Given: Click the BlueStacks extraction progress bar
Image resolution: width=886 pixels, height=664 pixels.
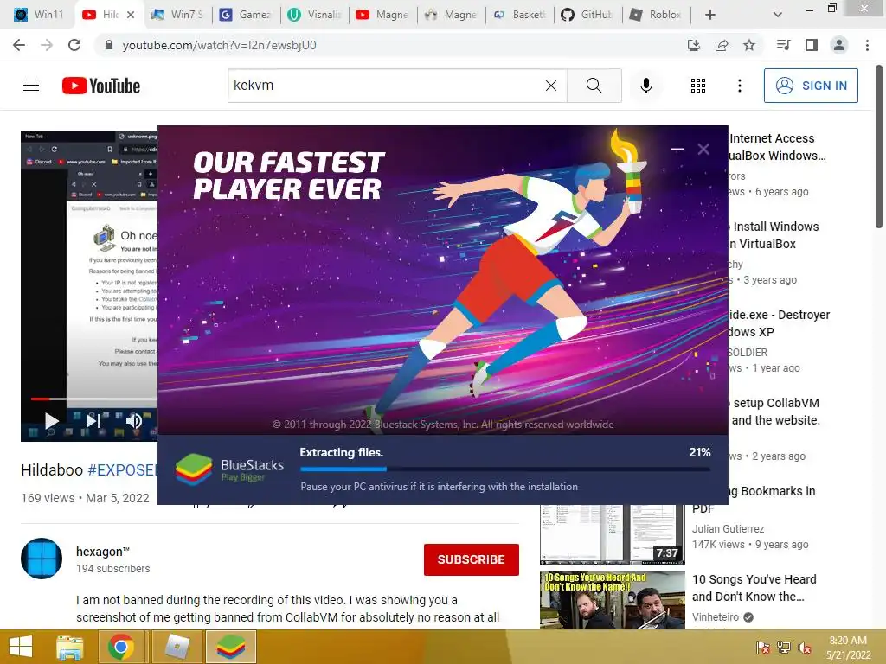Looking at the screenshot, I should [505, 469].
